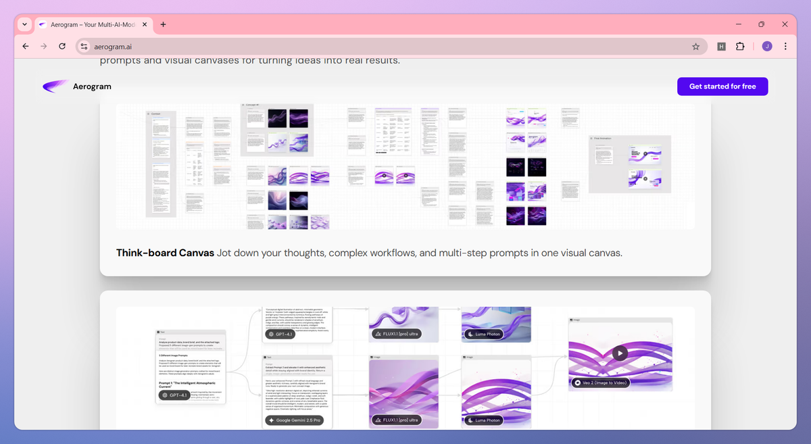Open the tab search dropdown arrow
Viewport: 811px width, 444px height.
(24, 24)
